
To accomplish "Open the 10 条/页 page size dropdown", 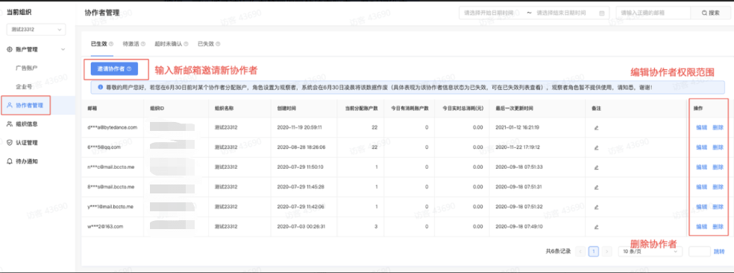I will point(650,251).
